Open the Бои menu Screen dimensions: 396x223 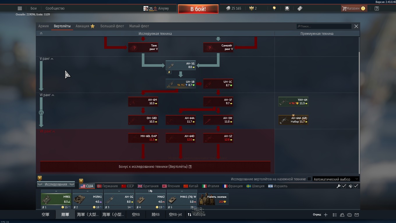33,8
